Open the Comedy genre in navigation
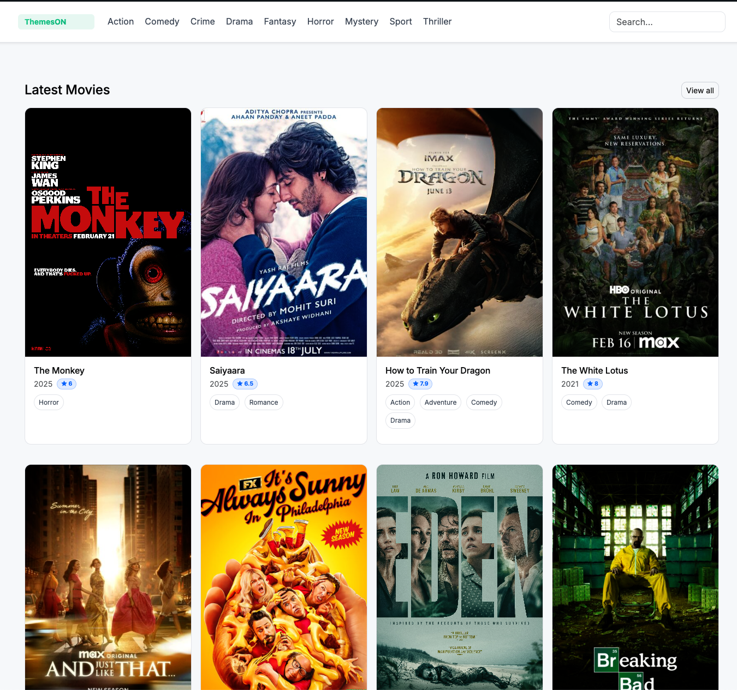Image resolution: width=737 pixels, height=690 pixels. click(162, 21)
